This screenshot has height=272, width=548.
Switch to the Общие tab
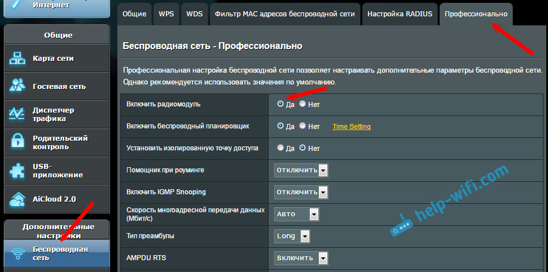pos(134,14)
